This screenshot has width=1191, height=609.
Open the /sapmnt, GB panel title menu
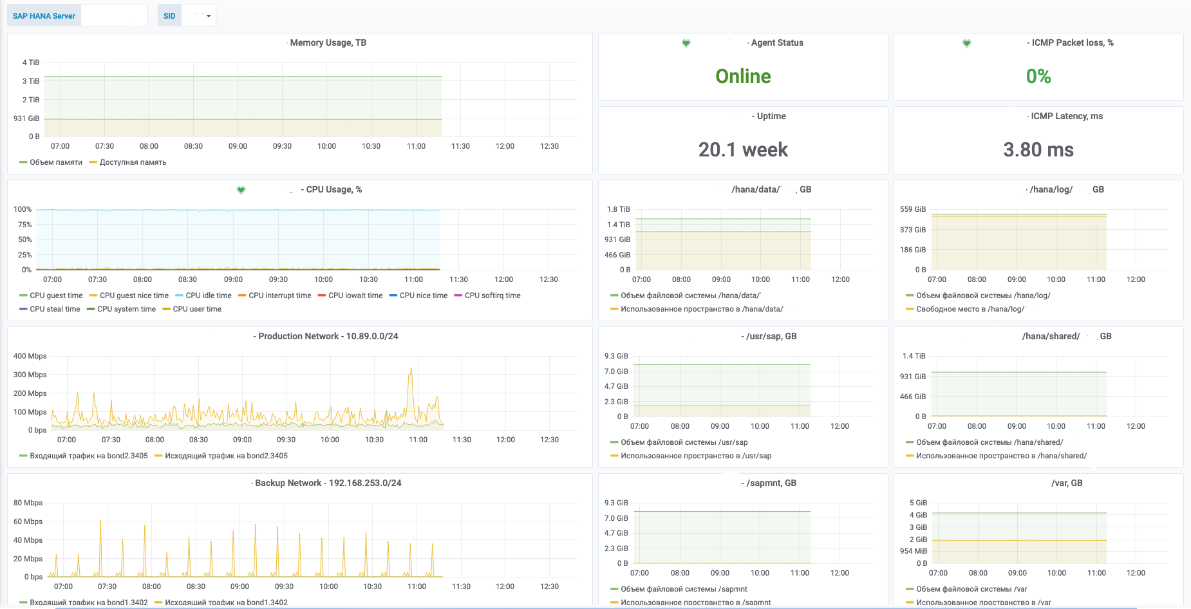pyautogui.click(x=771, y=483)
